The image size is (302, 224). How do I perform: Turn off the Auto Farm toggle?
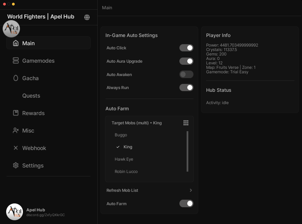186,203
